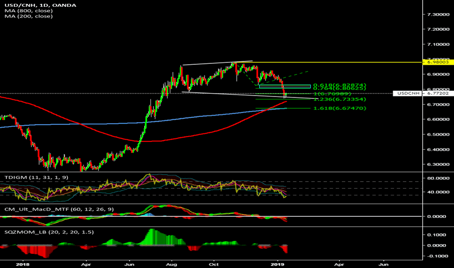Click the 6.30000 price axis label
454x268 pixels.
tap(438, 165)
